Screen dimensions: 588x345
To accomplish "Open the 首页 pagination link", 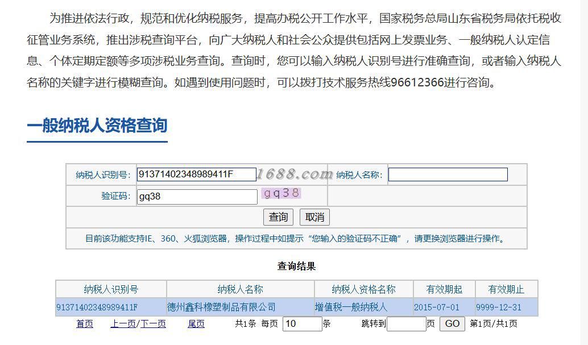I will (85, 323).
